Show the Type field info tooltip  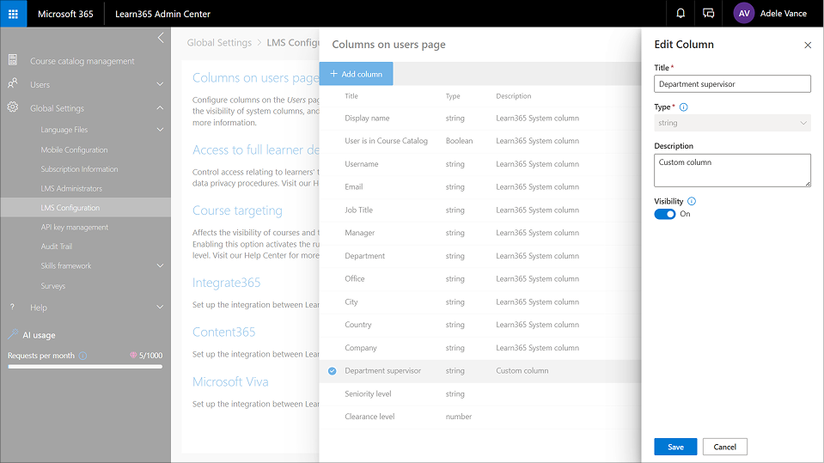pos(684,107)
